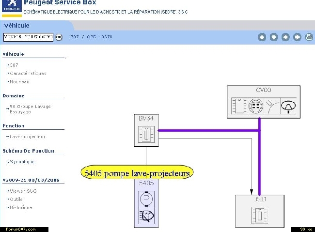Viewport: 315px width, 232px height.
Task: Click the CV00 component label
Action: [264, 90]
